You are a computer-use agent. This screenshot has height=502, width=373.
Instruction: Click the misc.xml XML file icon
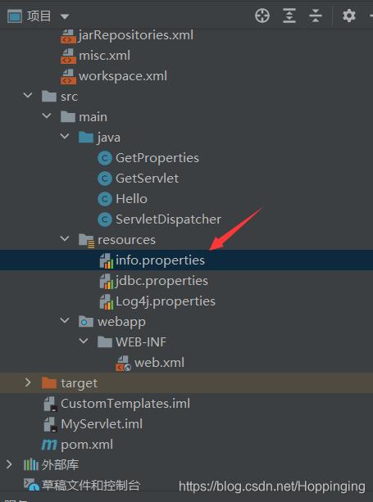68,56
